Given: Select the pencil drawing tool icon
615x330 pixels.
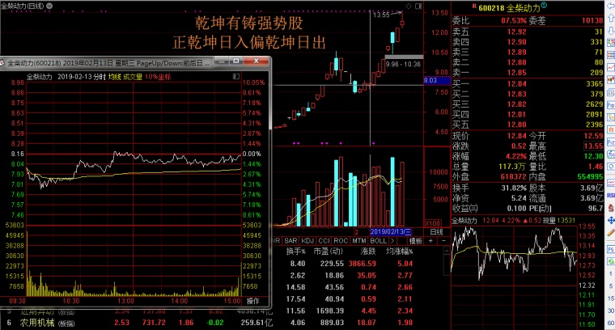Looking at the screenshot, I should [x=611, y=233].
